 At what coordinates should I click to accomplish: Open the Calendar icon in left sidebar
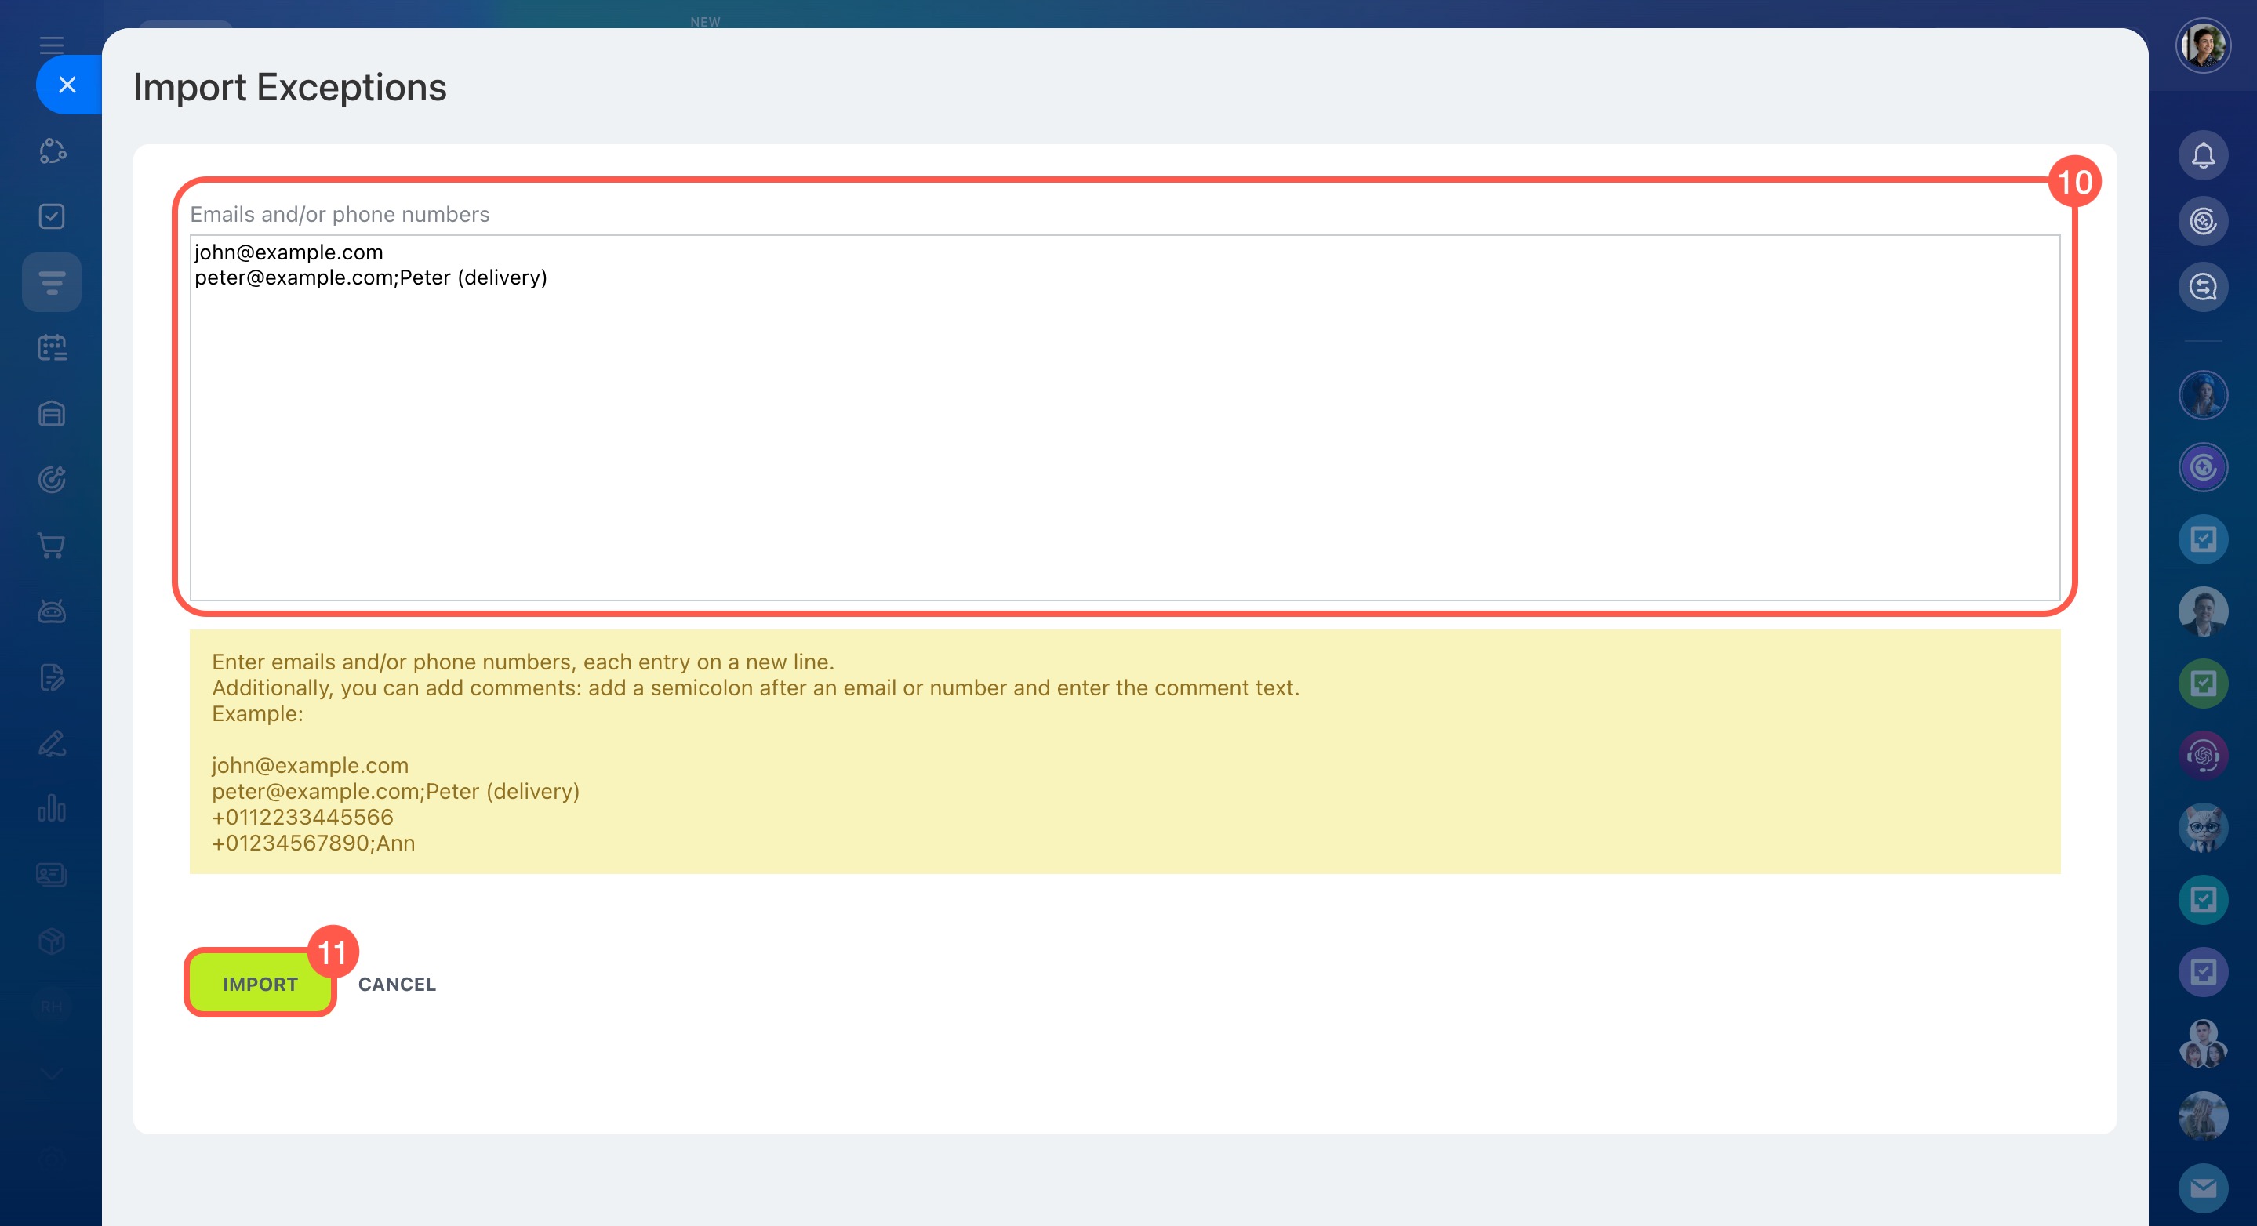coord(52,348)
